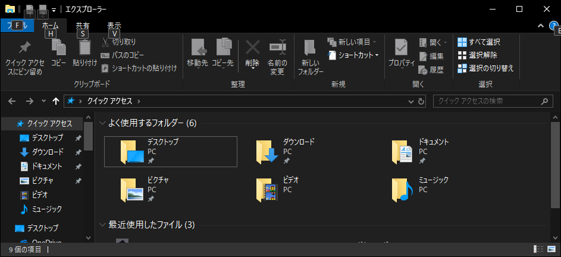The height and width of the screenshot is (257, 561).
Task: Switch to details view in status bar
Action: pyautogui.click(x=538, y=249)
